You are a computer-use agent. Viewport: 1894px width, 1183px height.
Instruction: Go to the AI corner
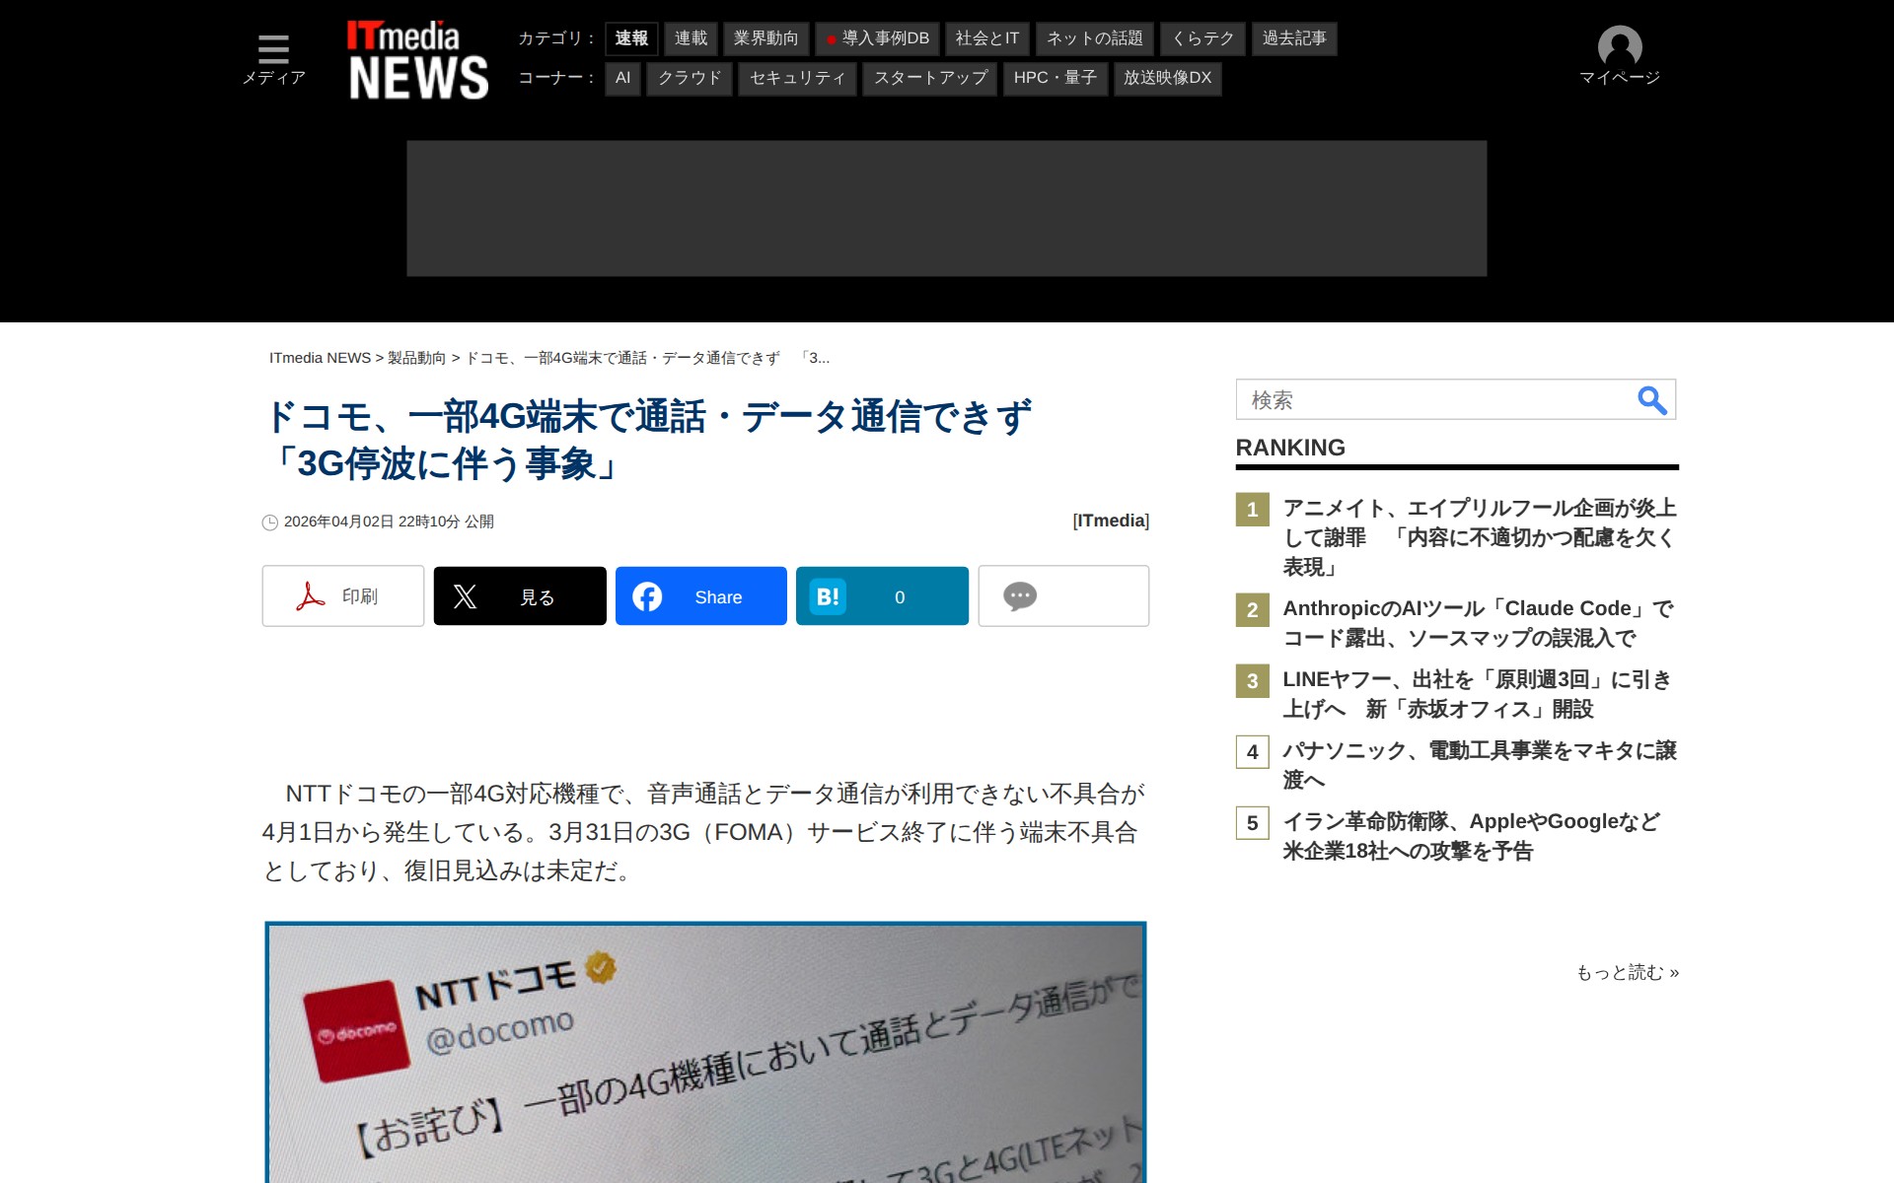tap(622, 78)
